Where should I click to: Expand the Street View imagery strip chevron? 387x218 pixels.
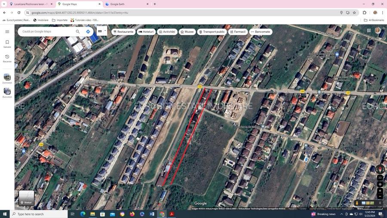(380, 203)
